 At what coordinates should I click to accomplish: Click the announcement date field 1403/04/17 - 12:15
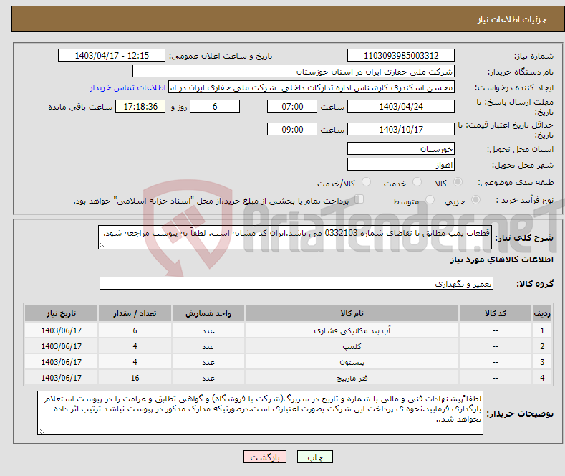tap(111, 55)
